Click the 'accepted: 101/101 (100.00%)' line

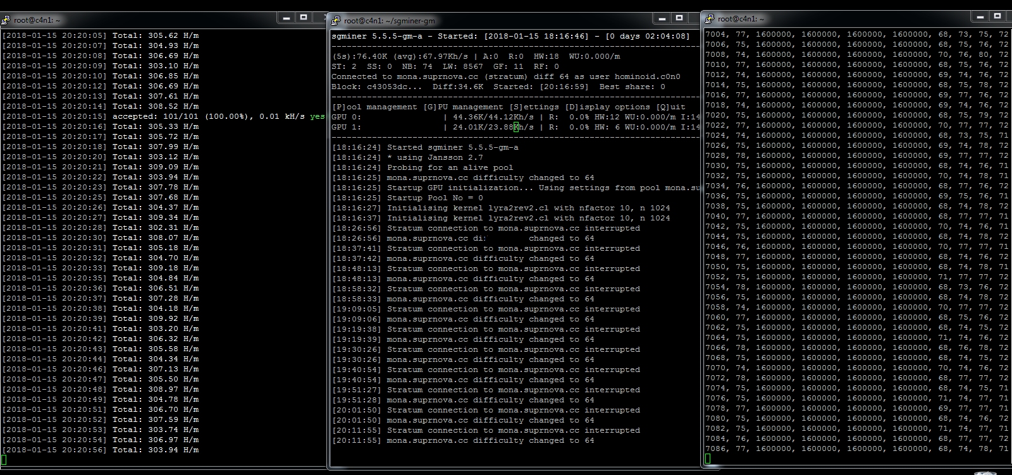[x=163, y=116]
